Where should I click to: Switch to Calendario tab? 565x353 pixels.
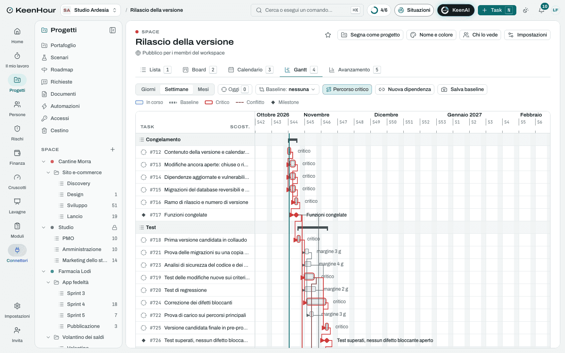[251, 70]
